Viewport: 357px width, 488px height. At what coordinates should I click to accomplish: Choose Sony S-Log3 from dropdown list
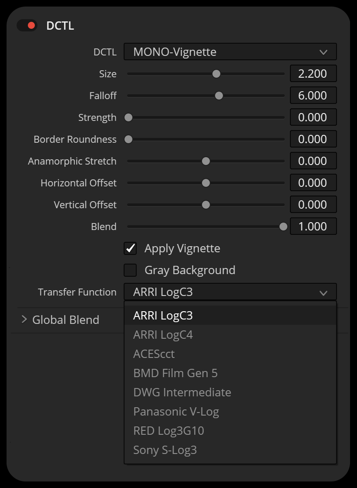(165, 450)
